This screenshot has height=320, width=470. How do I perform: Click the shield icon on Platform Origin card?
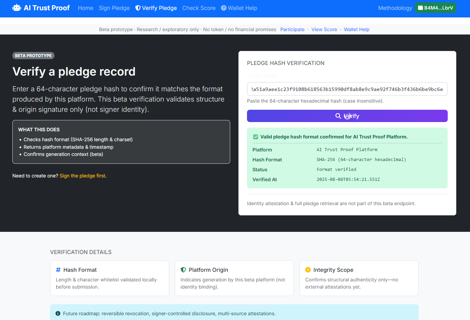click(x=183, y=270)
